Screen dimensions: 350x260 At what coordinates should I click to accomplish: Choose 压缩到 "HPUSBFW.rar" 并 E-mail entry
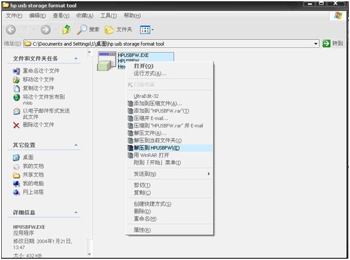pos(170,126)
